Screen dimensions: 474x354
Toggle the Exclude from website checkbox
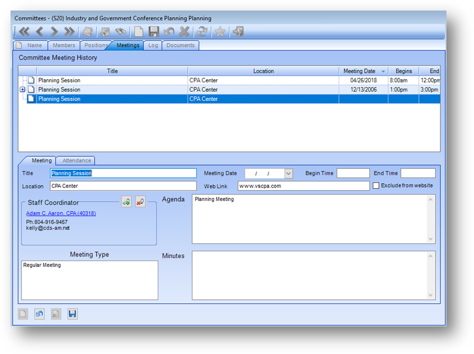[376, 186]
